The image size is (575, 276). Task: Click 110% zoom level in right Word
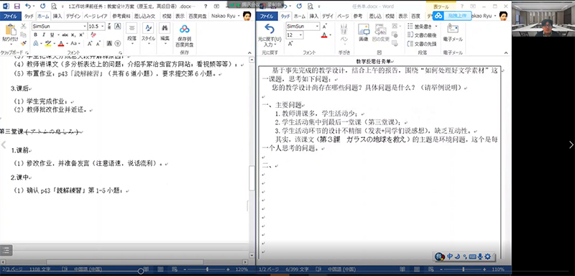pyautogui.click(x=498, y=270)
